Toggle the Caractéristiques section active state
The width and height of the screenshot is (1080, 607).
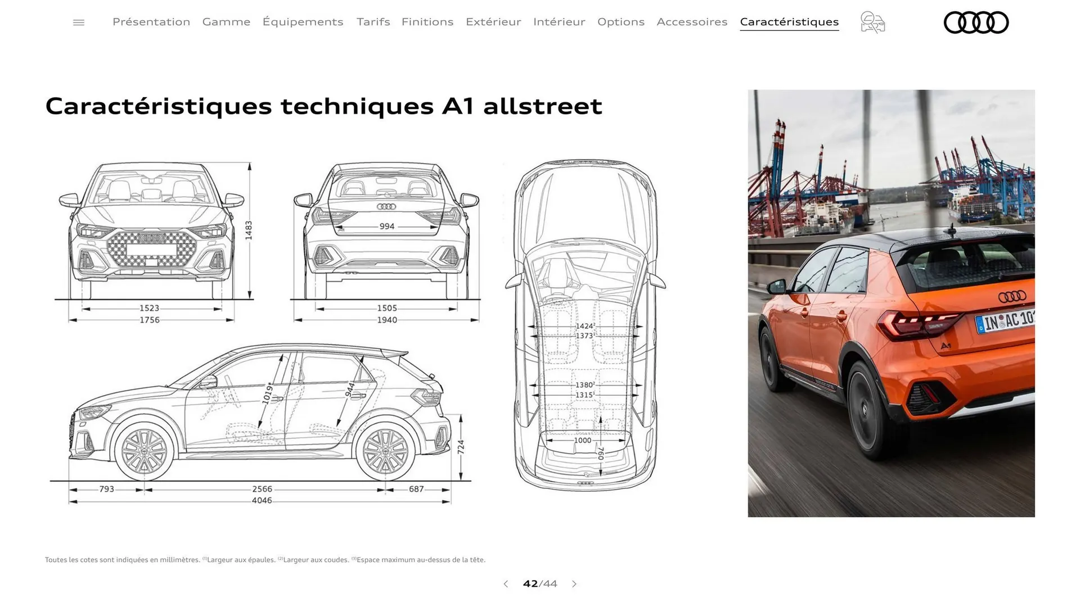click(789, 22)
